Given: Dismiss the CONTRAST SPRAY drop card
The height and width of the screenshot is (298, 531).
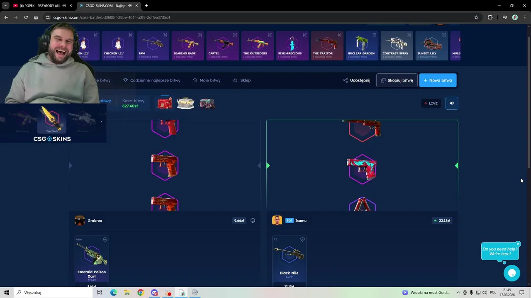Looking at the screenshot, I should click(409, 35).
